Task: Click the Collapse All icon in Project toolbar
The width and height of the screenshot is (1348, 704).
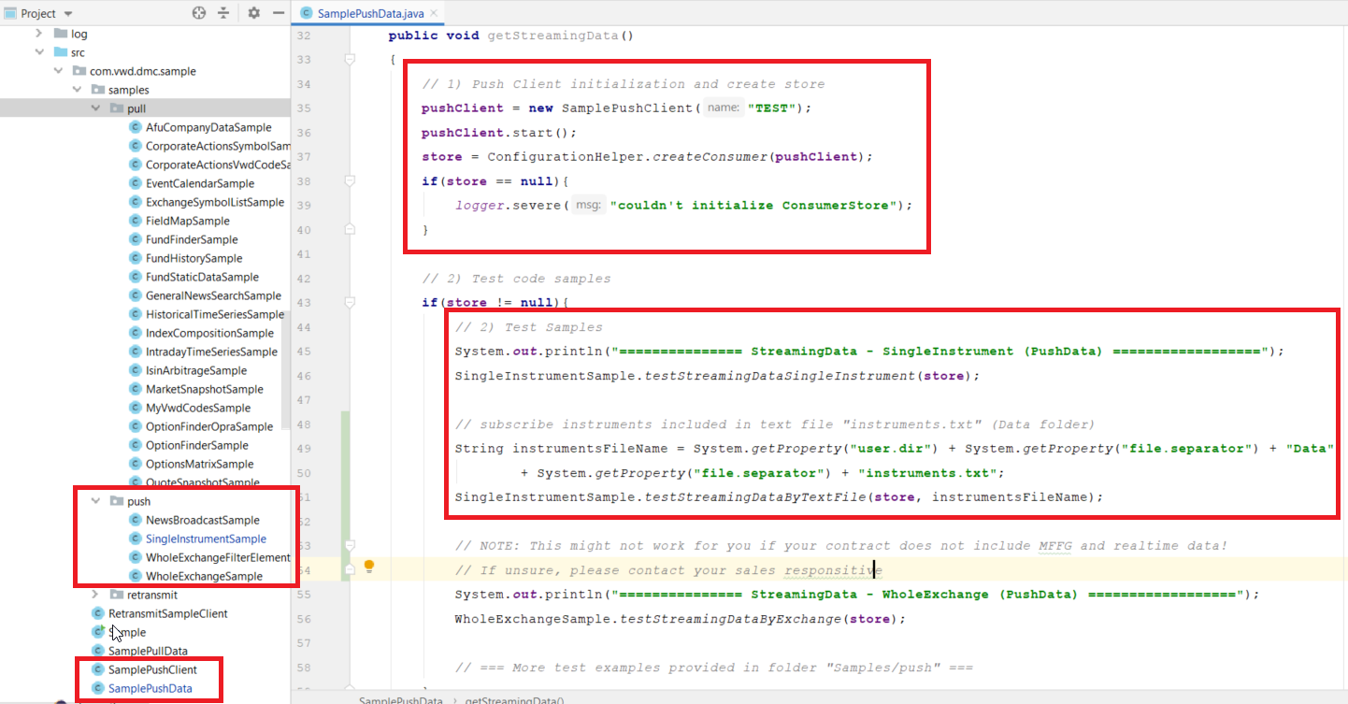Action: click(x=223, y=13)
